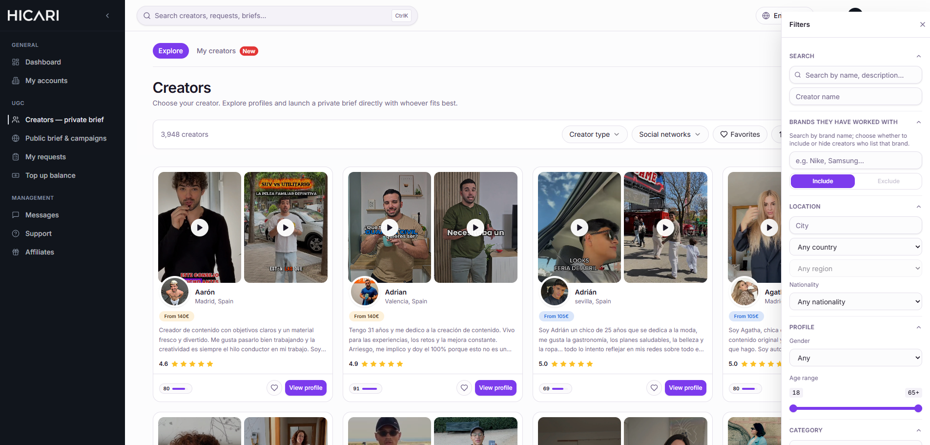Open the Social networks dropdown
This screenshot has height=445, width=930.
(670, 134)
